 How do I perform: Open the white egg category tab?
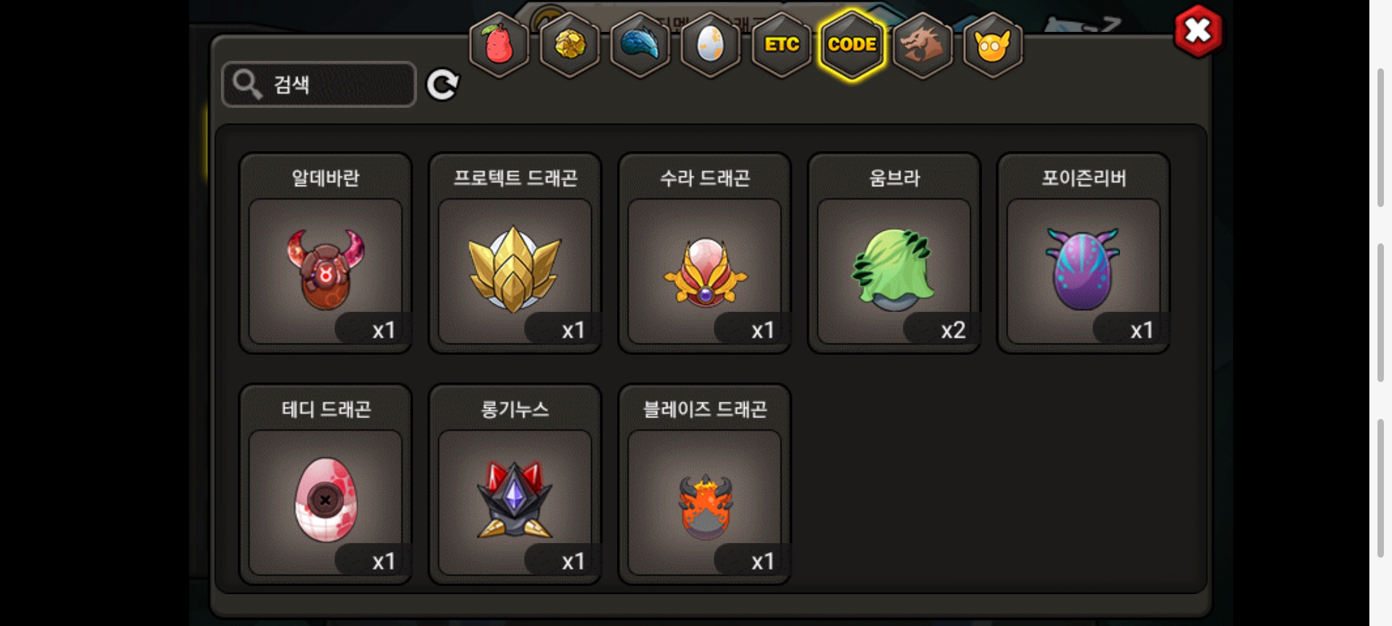coord(710,45)
